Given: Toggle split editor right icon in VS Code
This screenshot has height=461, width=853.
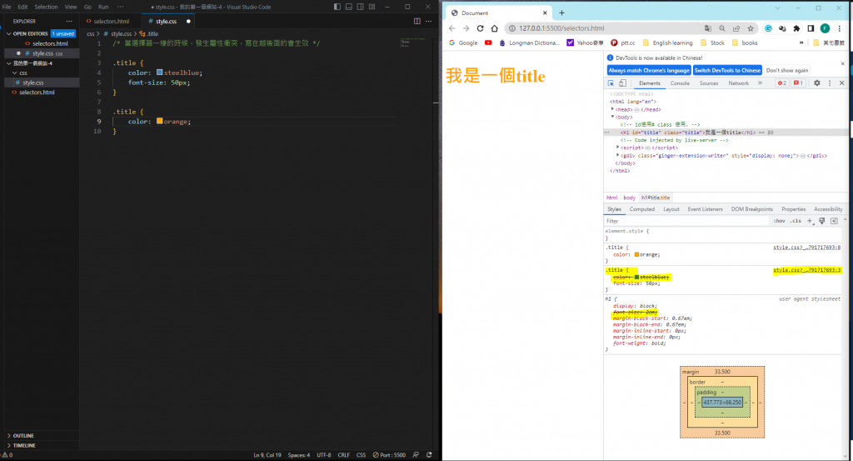Looking at the screenshot, I should click(x=417, y=21).
